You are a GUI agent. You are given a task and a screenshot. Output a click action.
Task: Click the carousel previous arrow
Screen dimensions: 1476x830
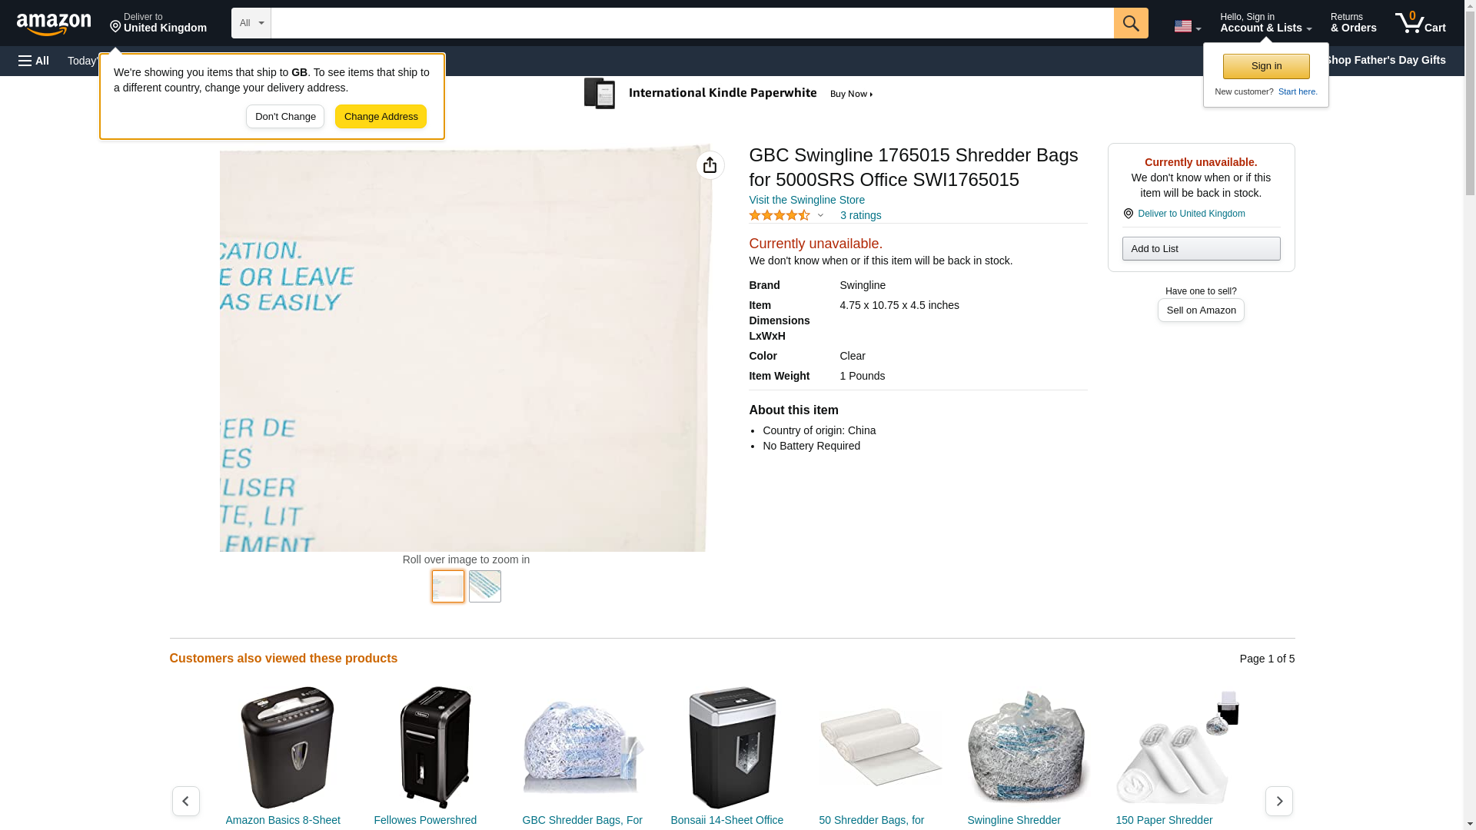point(185,801)
